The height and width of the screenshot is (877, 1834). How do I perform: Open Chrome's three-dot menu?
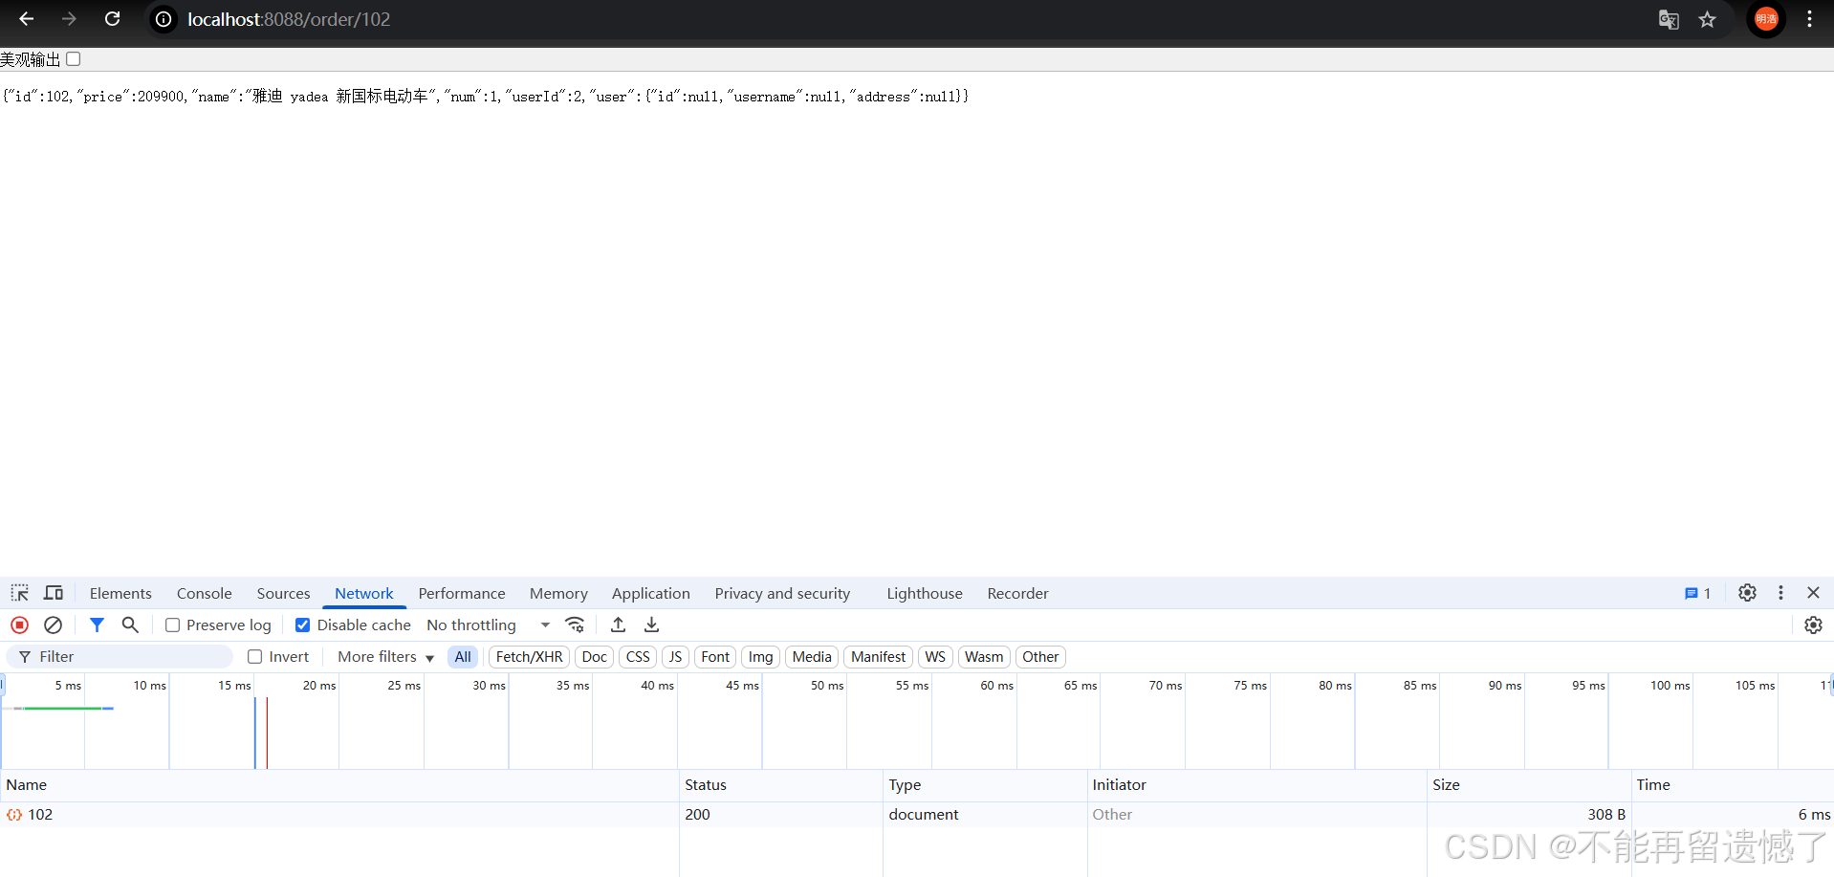tap(1809, 19)
